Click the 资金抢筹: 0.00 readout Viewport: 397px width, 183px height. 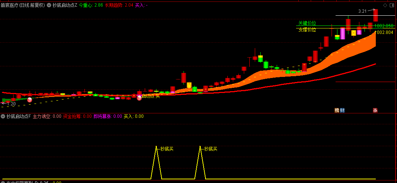click(77, 116)
